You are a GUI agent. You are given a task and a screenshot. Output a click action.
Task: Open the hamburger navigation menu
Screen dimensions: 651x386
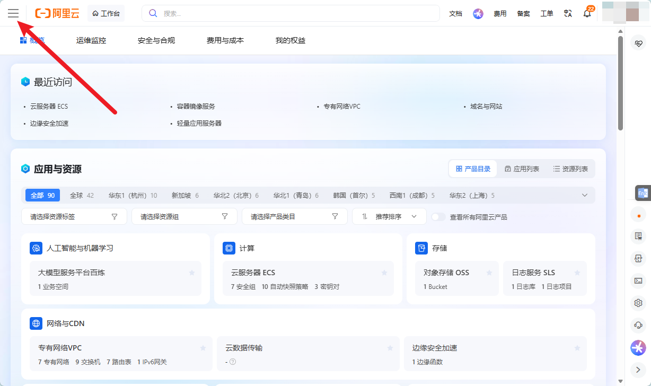(13, 13)
